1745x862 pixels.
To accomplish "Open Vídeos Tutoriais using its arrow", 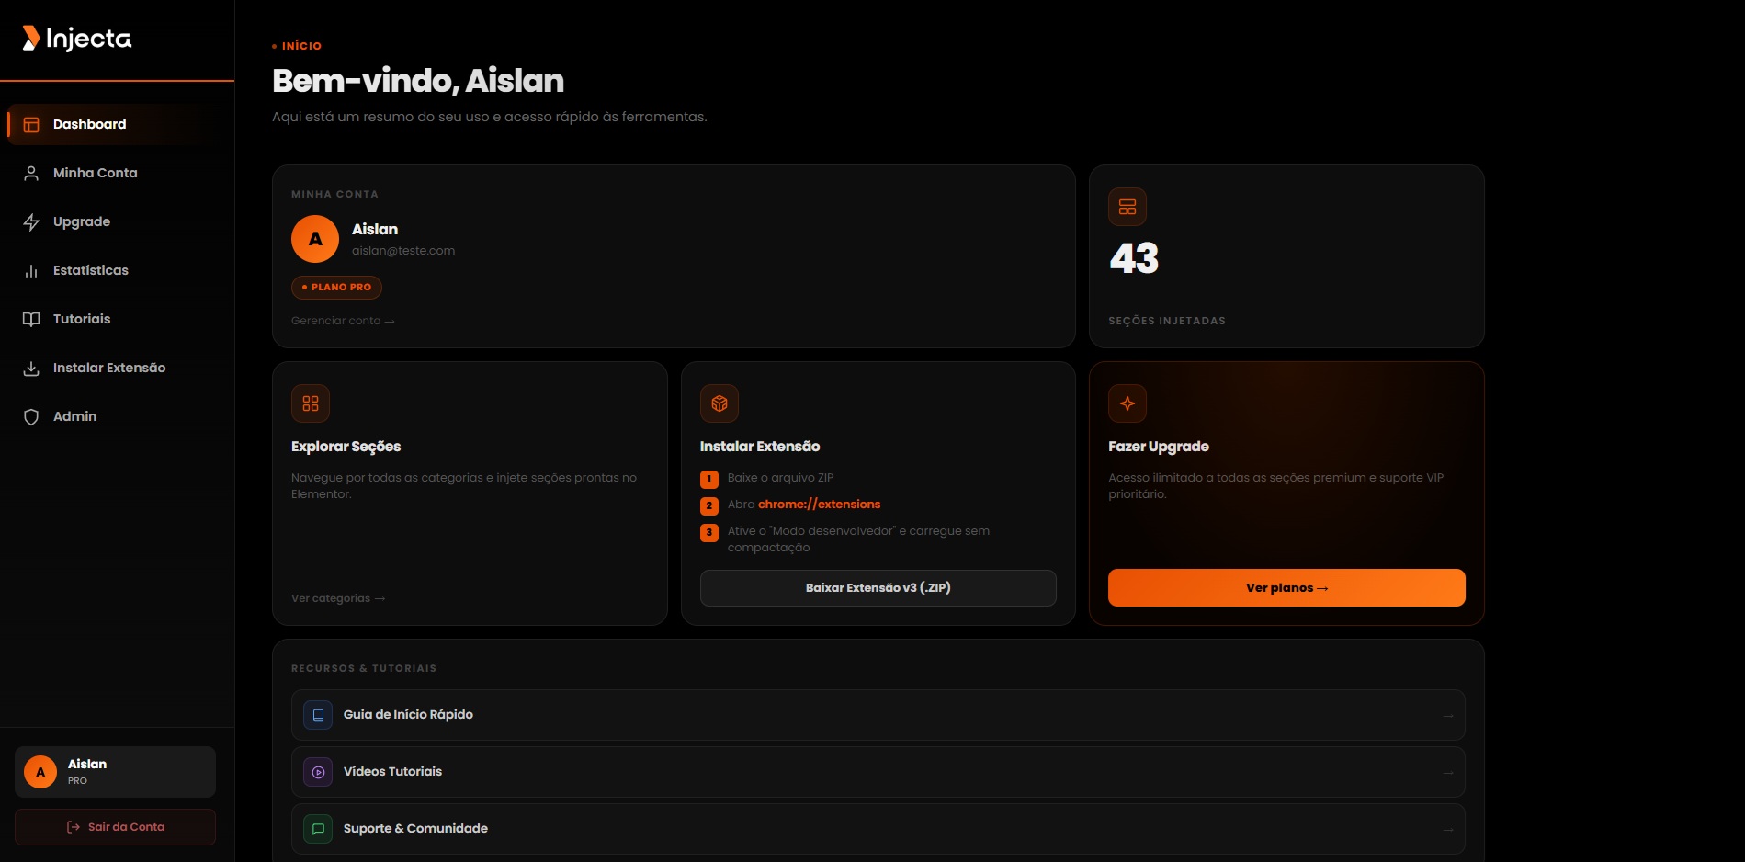I will pyautogui.click(x=1446, y=772).
